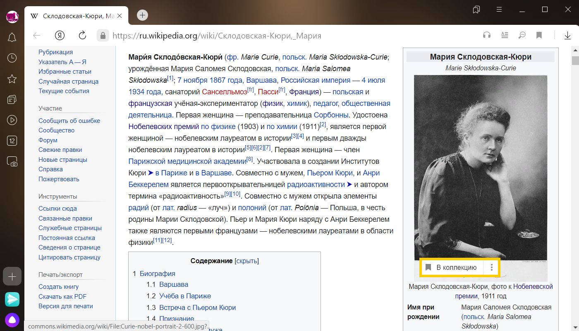The image size is (579, 331).
Task: Open bookmarks star in sidebar
Action: point(12,79)
